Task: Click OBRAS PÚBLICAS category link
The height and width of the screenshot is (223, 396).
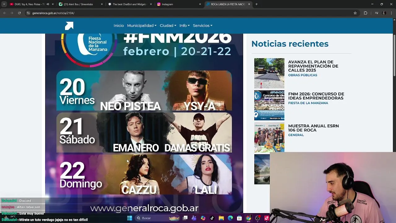Action: coord(303,75)
